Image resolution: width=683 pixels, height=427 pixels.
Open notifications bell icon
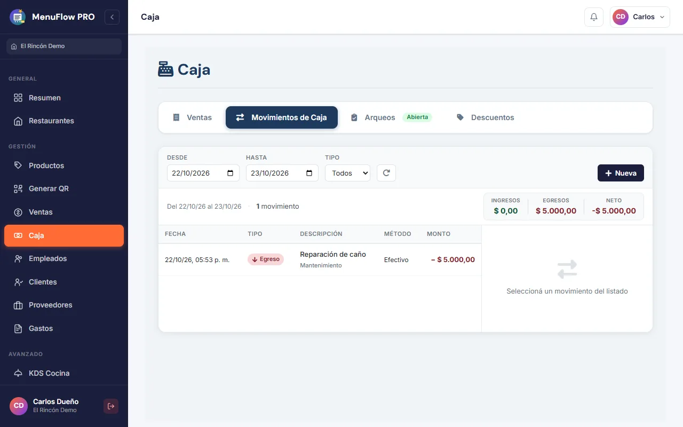click(594, 17)
